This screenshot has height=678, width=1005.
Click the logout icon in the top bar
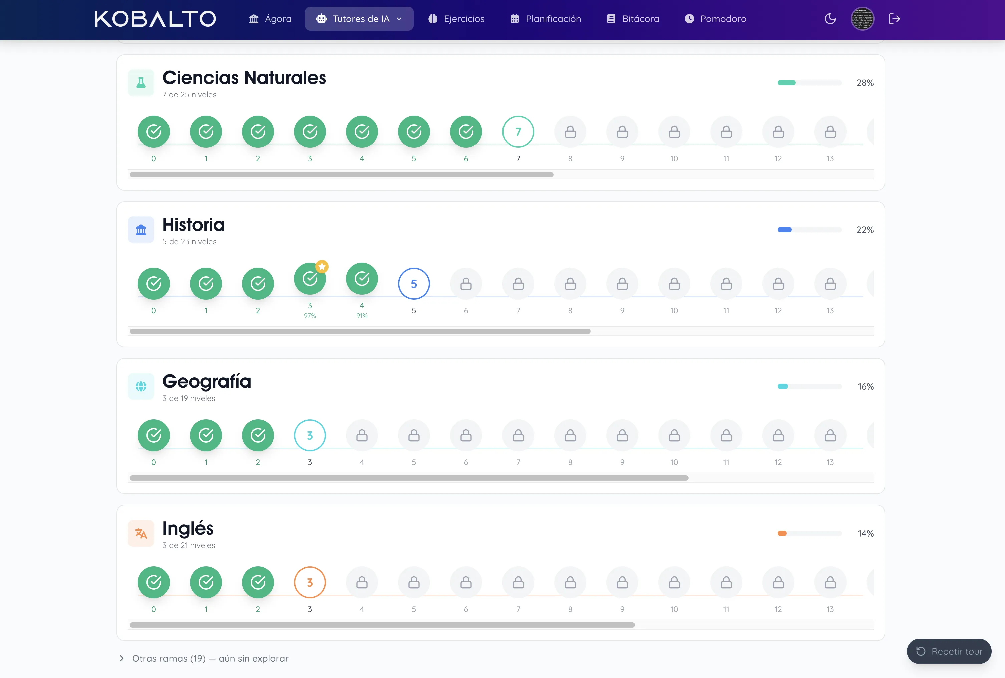point(894,19)
